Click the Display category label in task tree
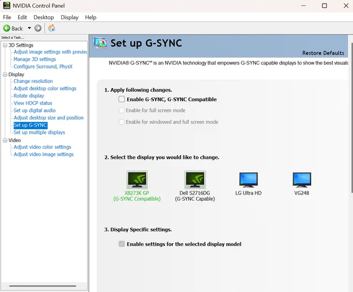Image resolution: width=353 pixels, height=292 pixels. [x=16, y=75]
